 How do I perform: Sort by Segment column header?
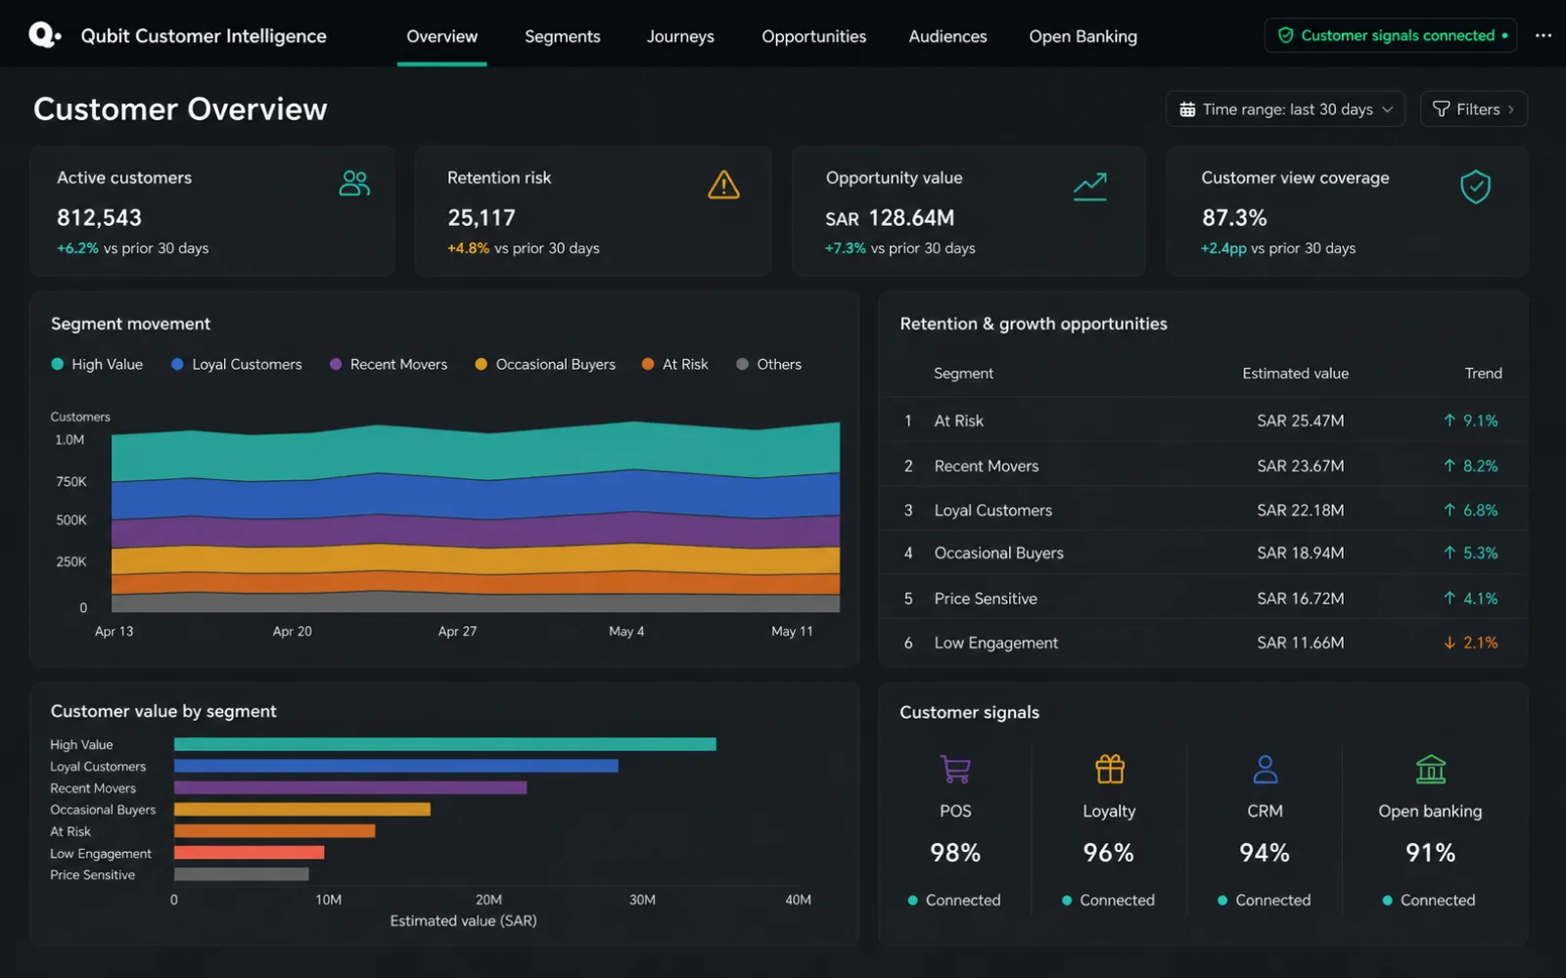pos(963,373)
